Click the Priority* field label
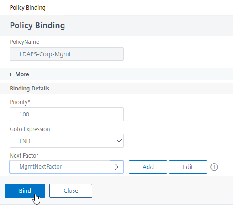This screenshot has height=206, width=233. (20, 102)
